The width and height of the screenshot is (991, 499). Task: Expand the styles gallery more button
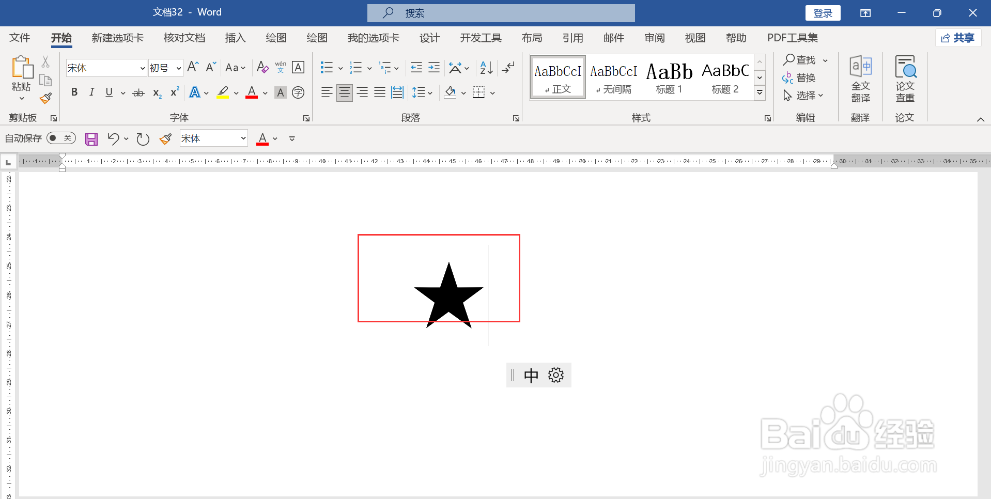click(x=760, y=93)
